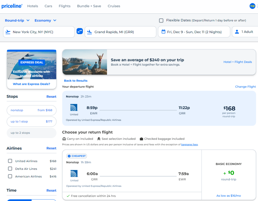Open the Cars tab
This screenshot has width=258, height=201.
pyautogui.click(x=48, y=6)
